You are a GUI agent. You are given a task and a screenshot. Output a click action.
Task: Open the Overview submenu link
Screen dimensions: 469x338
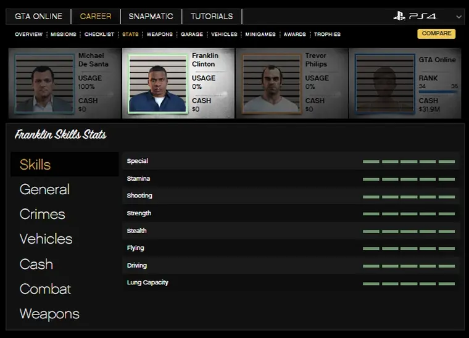pyautogui.click(x=28, y=35)
